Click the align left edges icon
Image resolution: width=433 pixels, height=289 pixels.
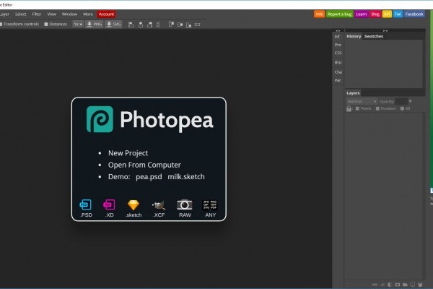131,25
